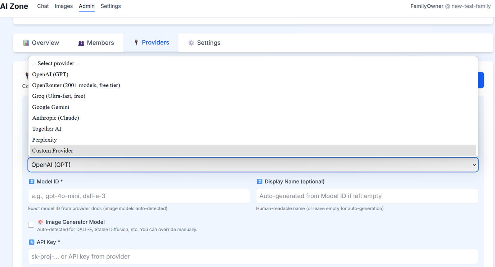Go to Images in the top navigation
The width and height of the screenshot is (495, 267).
pos(64,6)
